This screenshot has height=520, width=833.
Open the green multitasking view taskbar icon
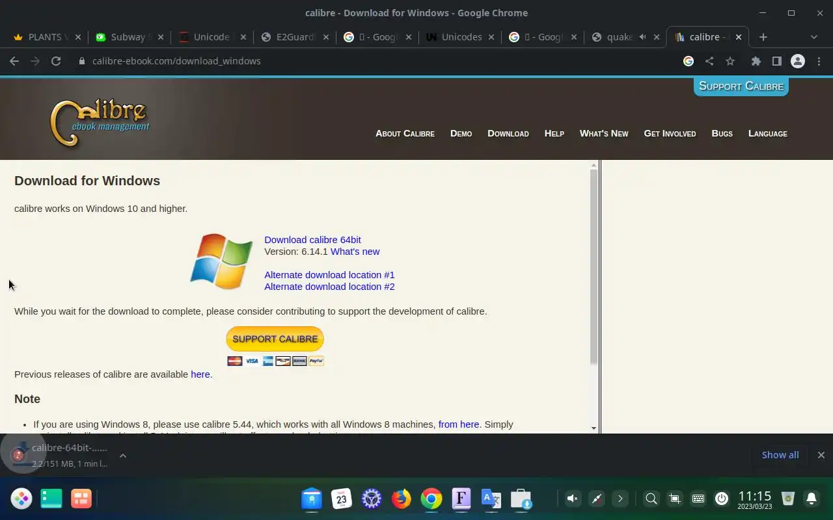(51, 499)
